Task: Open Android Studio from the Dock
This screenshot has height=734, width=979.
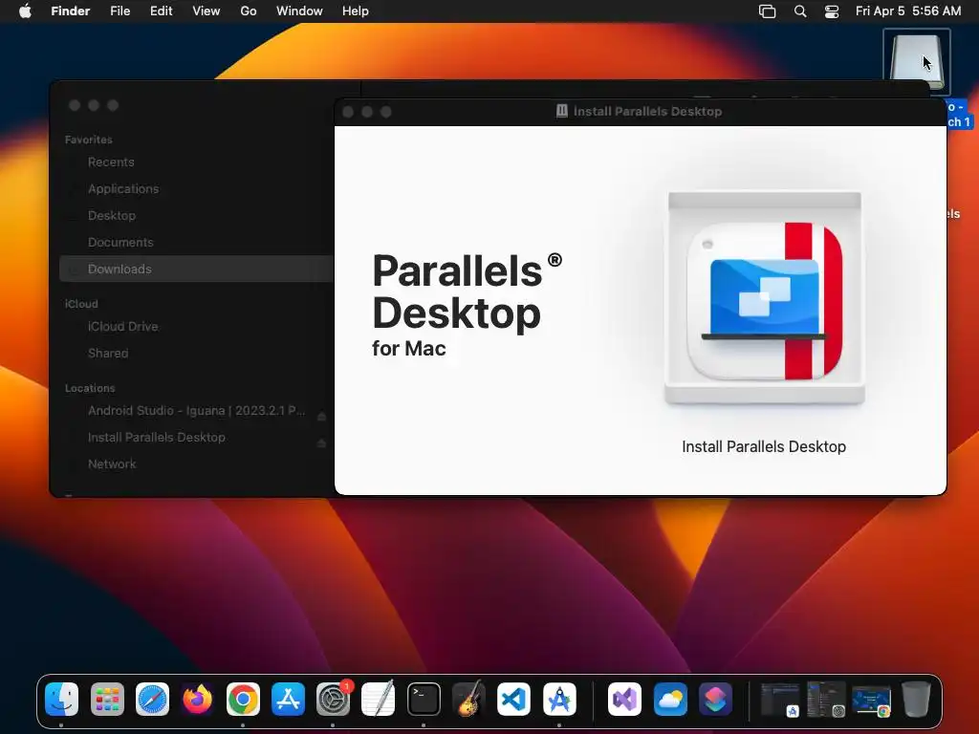Action: click(559, 699)
